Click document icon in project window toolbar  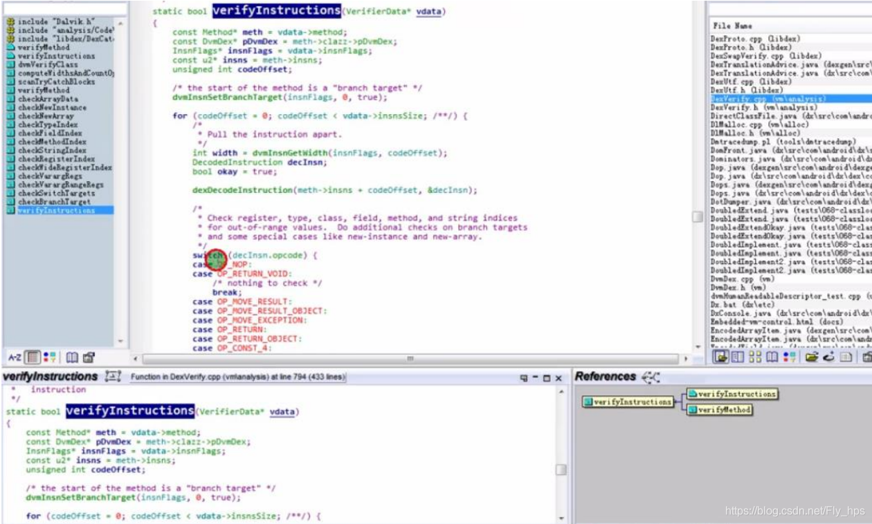(846, 357)
